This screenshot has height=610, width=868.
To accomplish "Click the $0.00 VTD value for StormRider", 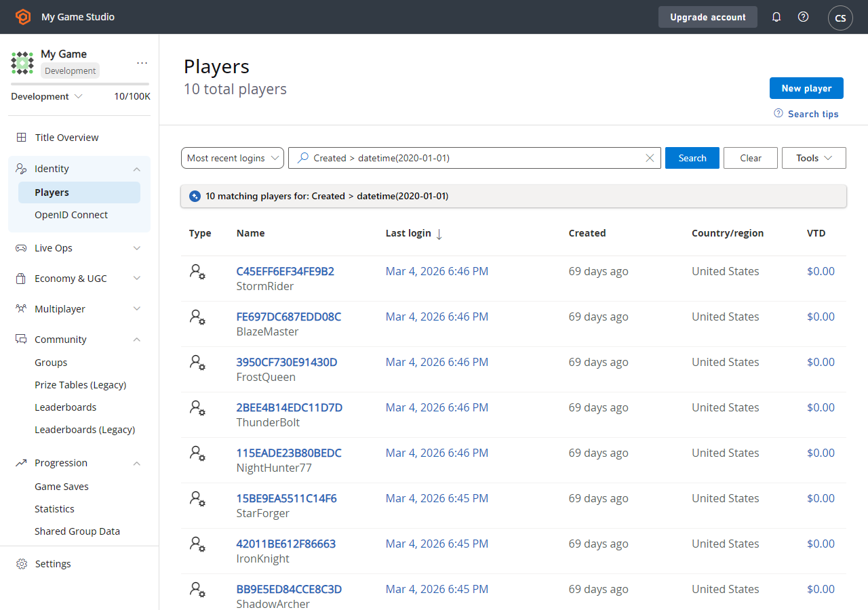I will pos(821,271).
